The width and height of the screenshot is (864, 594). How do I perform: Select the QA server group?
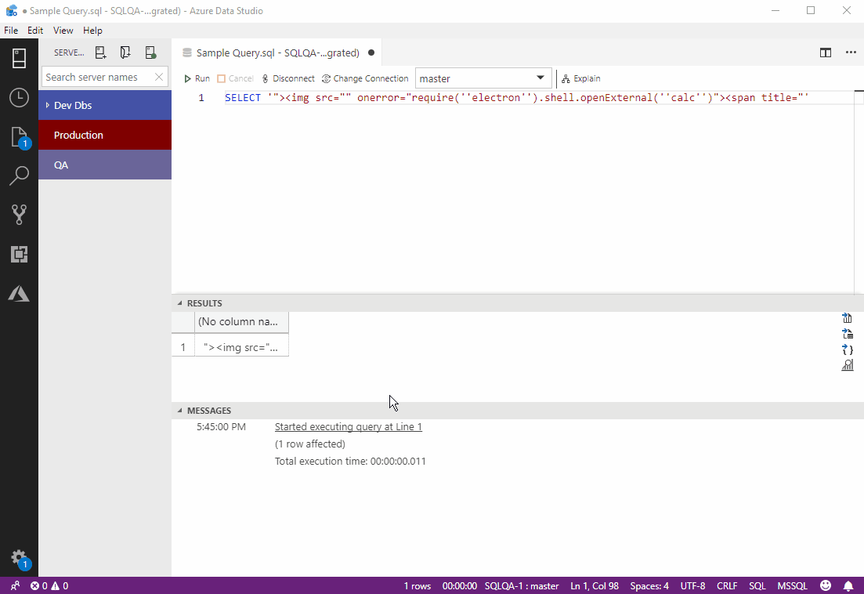tap(105, 165)
